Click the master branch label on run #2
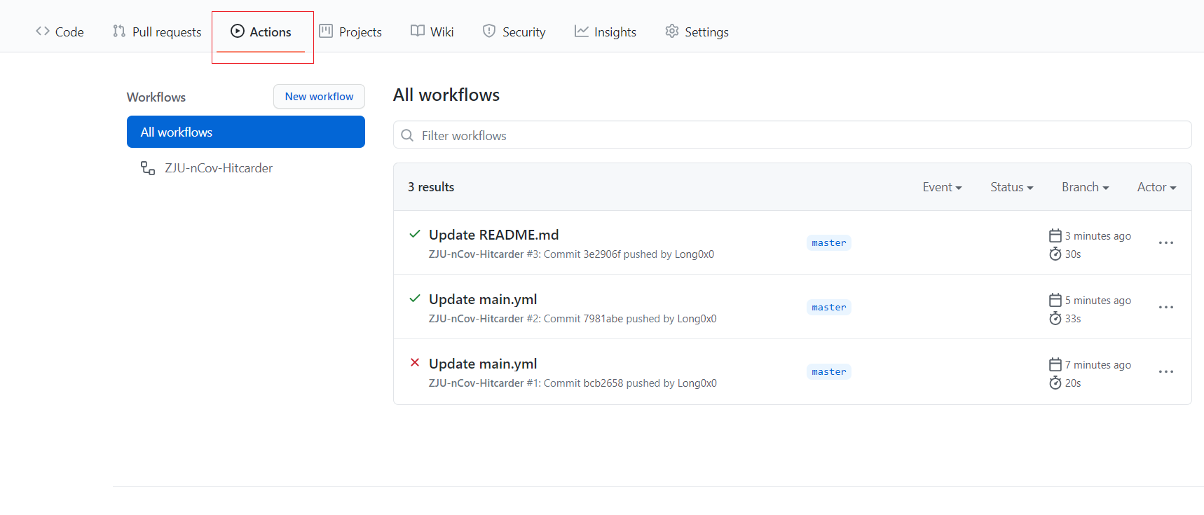1204x515 pixels. pos(829,308)
